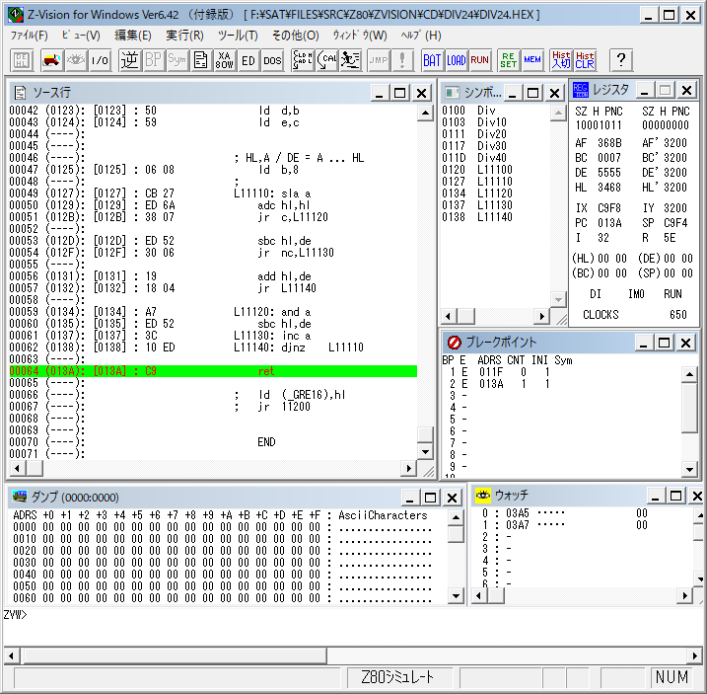Minimize the ブレークポイント window
Viewport: 707px width, 694px height.
644,343
